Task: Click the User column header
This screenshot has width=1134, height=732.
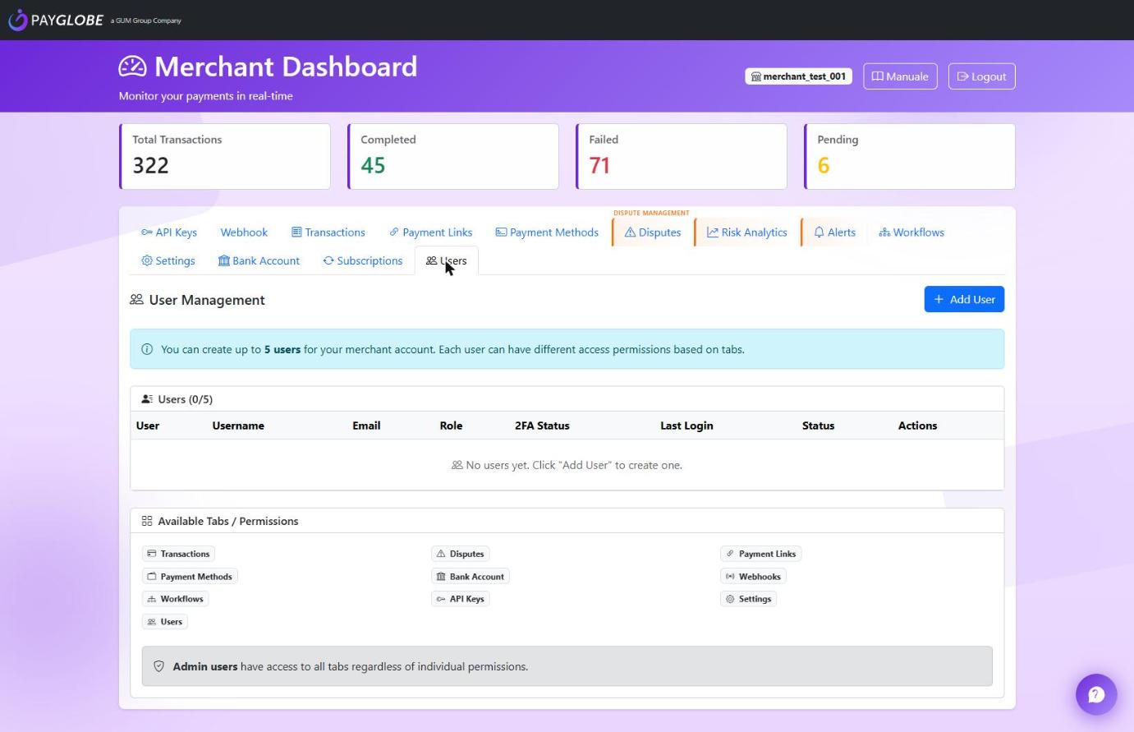Action: click(148, 426)
